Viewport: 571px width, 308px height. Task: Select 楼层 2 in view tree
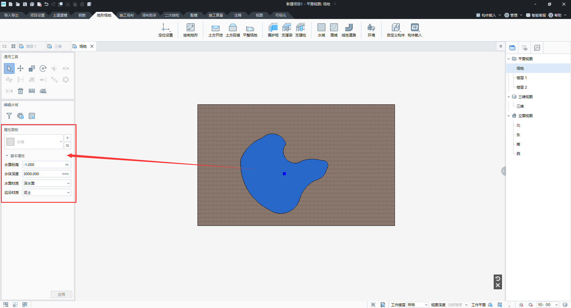pos(522,87)
